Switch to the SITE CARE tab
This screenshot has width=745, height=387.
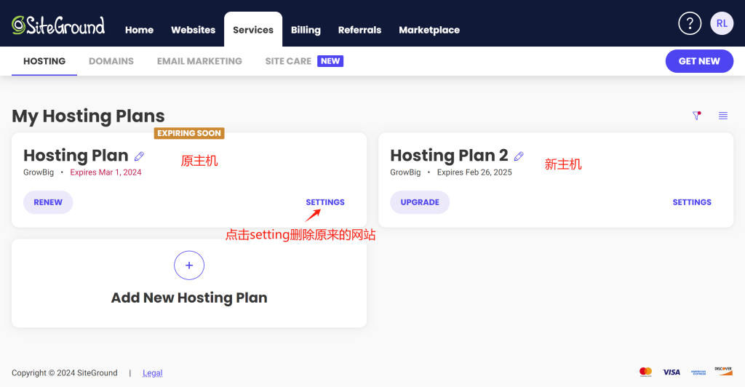coord(288,61)
